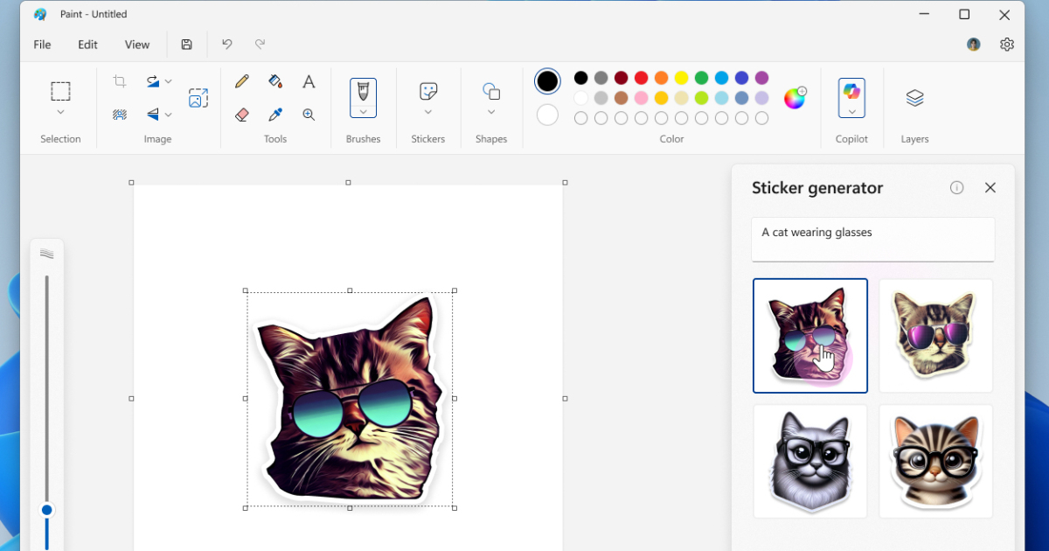Select the Magnifier zoom tool

[309, 115]
